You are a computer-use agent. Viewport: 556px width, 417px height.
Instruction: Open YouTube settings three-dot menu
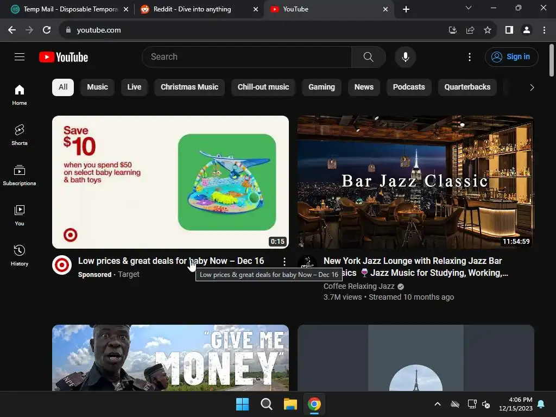click(470, 56)
